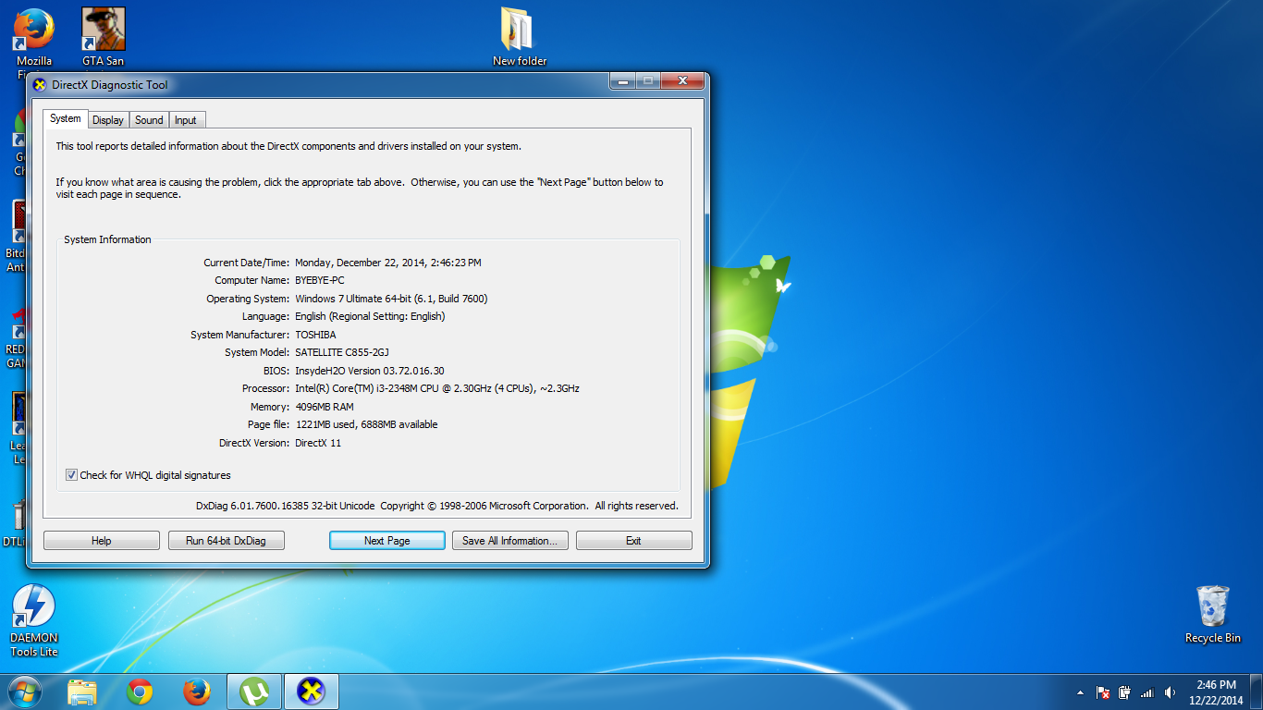
Task: Click the InsydeH2O BIOS version value
Action: coord(370,371)
